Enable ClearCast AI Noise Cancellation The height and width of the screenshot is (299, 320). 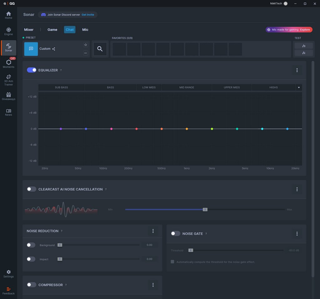tap(32, 189)
